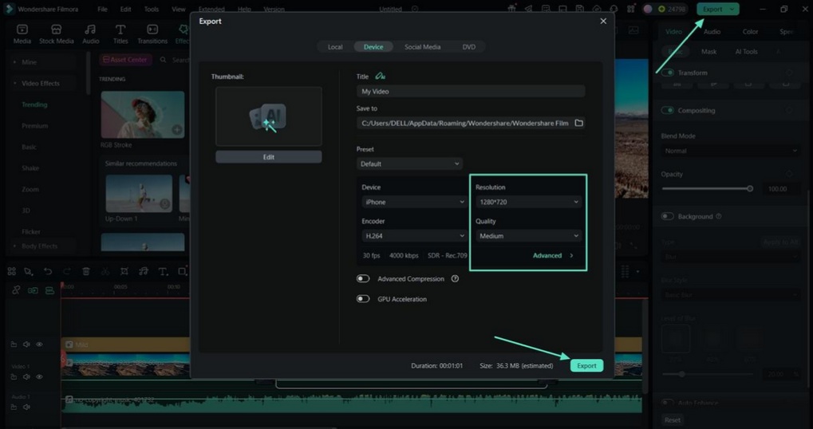Screen dimensions: 813x429
Task: Switch to the Local export tab
Action: click(x=335, y=46)
